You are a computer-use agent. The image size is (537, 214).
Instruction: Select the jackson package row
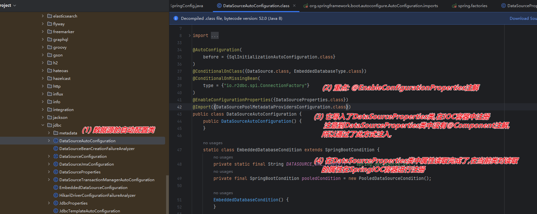tap(82, 117)
